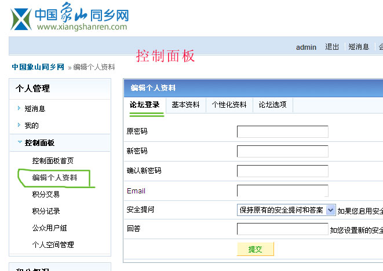Open the 安全提问 dropdown list
Screen dimensions: 383x271
[x=330, y=210]
